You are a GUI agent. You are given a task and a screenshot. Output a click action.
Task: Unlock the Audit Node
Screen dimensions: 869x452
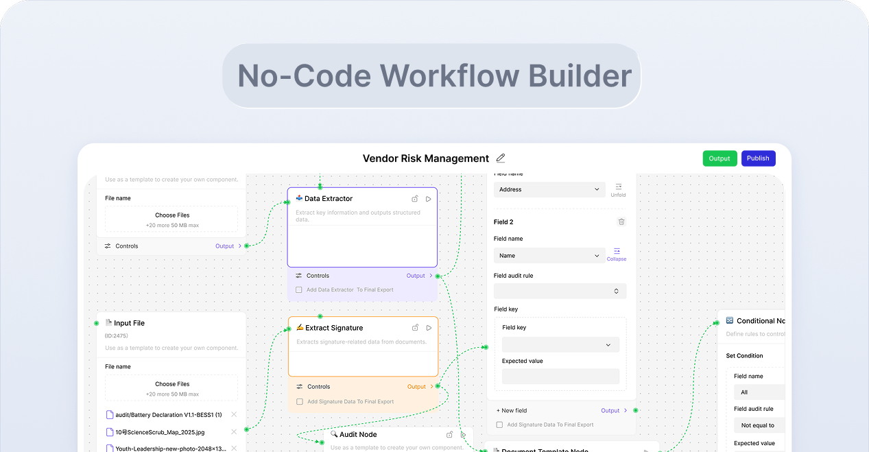click(x=449, y=434)
